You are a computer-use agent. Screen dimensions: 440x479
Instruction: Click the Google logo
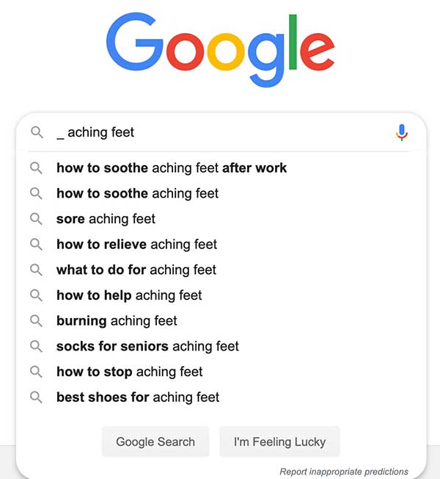tap(221, 49)
